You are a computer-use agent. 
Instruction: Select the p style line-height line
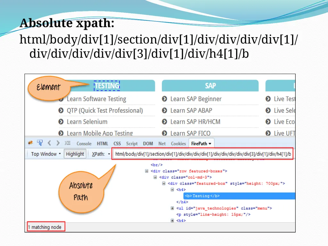pos(213,214)
